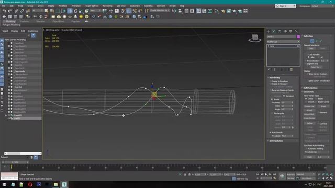Open the Sign In dropdown
This screenshot has width=335, height=188.
click(286, 6)
